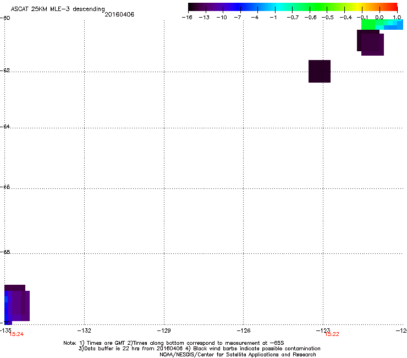The height and width of the screenshot is (358, 407).
Task: Click the color bar label -1
Action: [273, 18]
